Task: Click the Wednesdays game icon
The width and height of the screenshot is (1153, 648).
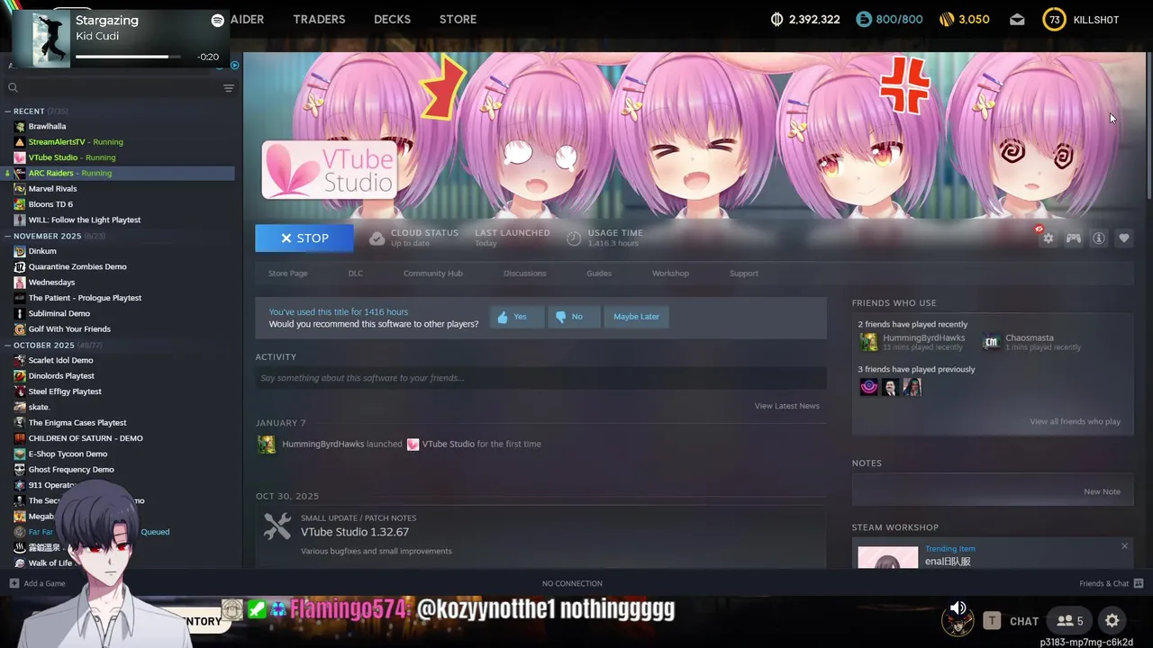Action: 20,283
